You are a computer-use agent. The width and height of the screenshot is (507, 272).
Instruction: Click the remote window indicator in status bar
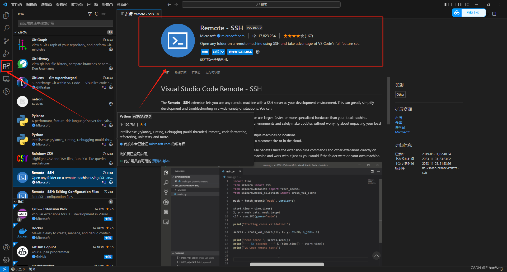tap(4, 269)
